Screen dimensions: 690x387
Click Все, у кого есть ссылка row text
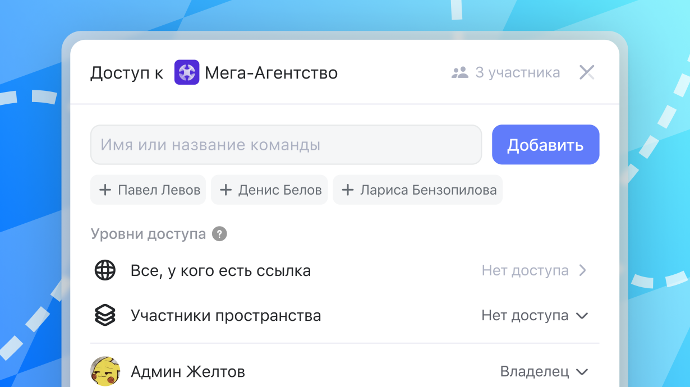pos(220,271)
